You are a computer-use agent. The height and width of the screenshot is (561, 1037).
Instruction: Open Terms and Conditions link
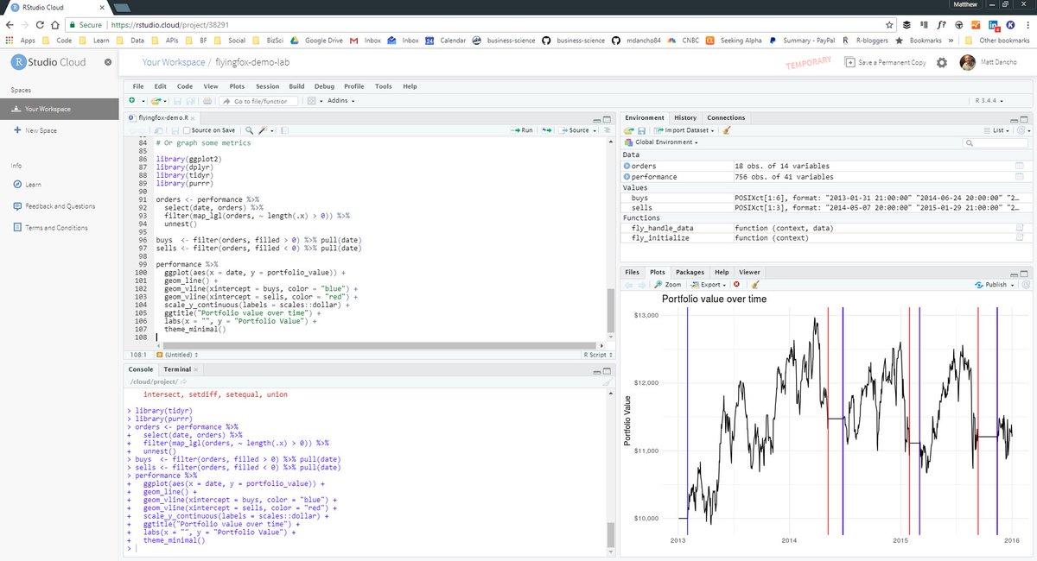coord(50,228)
